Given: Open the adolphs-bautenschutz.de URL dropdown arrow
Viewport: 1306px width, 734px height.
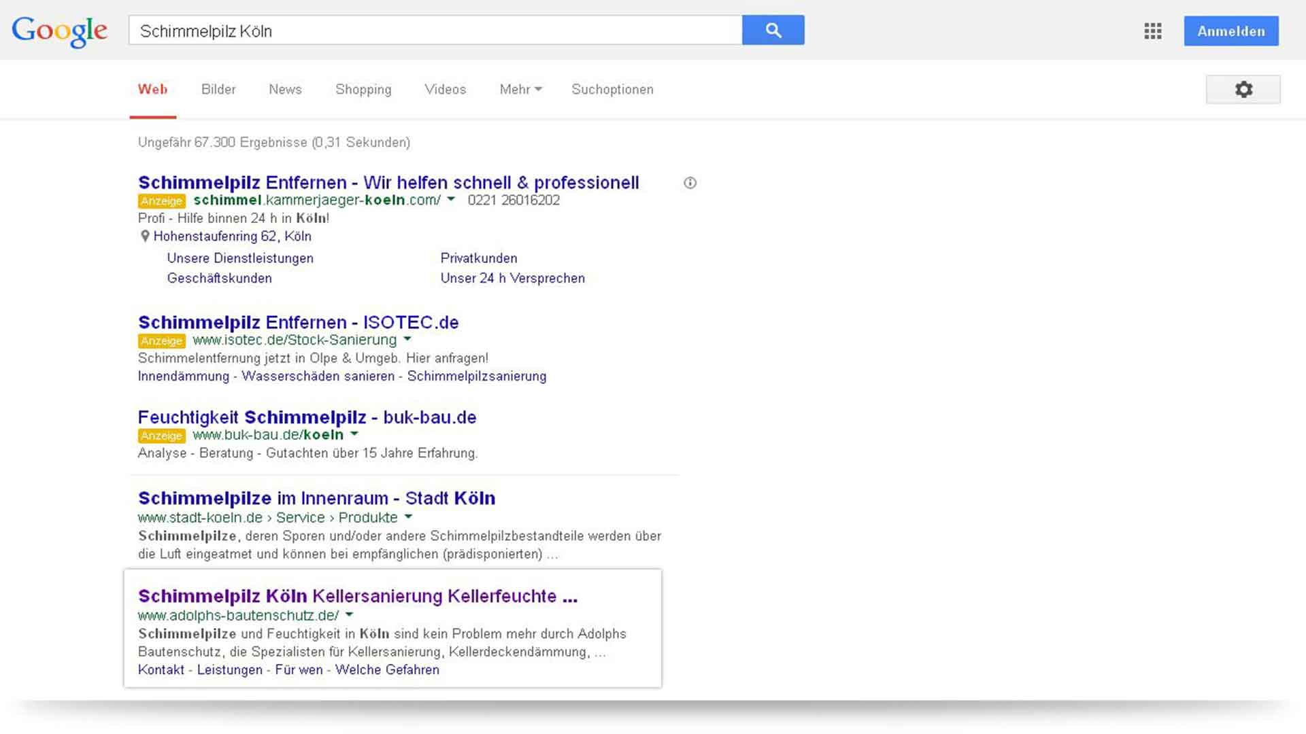Looking at the screenshot, I should (x=349, y=614).
